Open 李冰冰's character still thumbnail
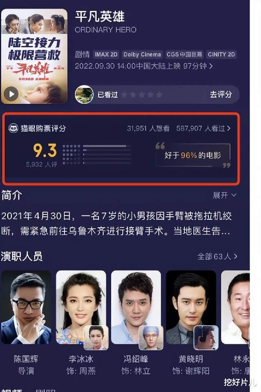The image size is (261, 392). (96, 337)
